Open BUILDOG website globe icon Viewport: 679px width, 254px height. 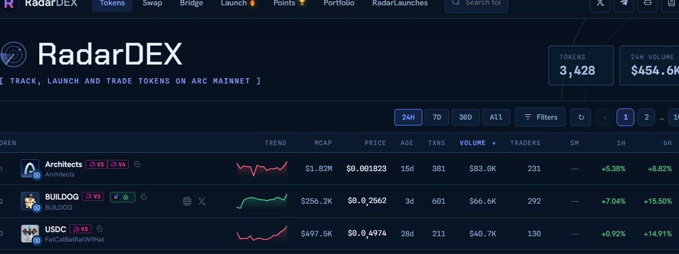187,201
